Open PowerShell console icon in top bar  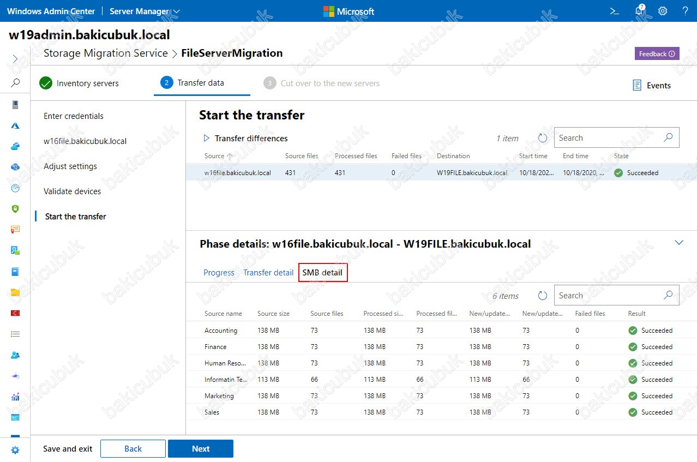615,11
